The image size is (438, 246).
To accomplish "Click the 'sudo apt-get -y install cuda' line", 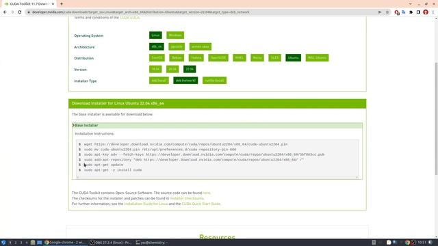I will pos(113,170).
